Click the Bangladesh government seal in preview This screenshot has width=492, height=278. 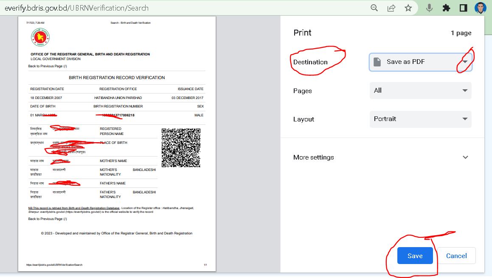pyautogui.click(x=40, y=38)
